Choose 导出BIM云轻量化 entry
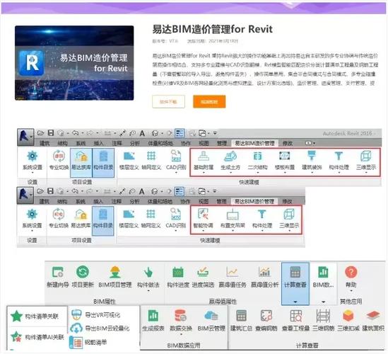The image size is (388, 354). coord(100,329)
